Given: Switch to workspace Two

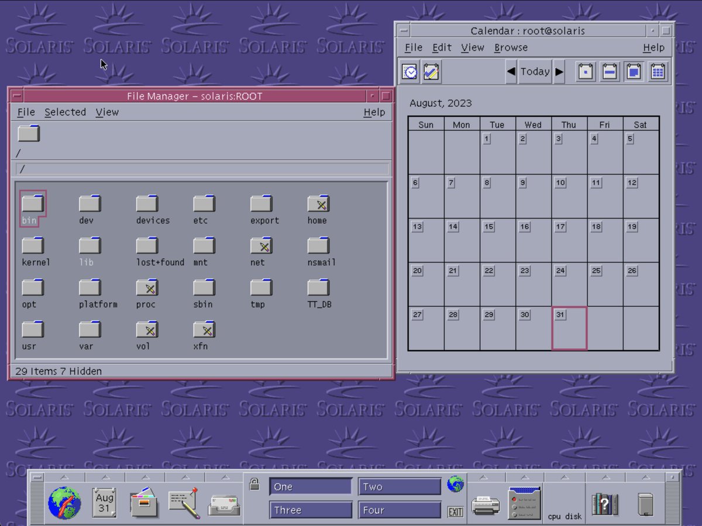Looking at the screenshot, I should 400,487.
